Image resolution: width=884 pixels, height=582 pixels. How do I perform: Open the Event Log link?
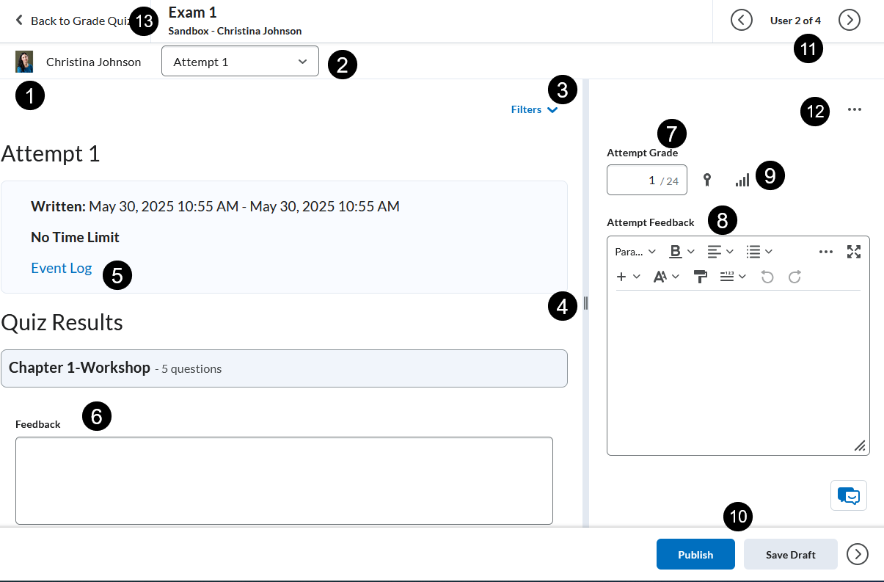[x=62, y=269]
